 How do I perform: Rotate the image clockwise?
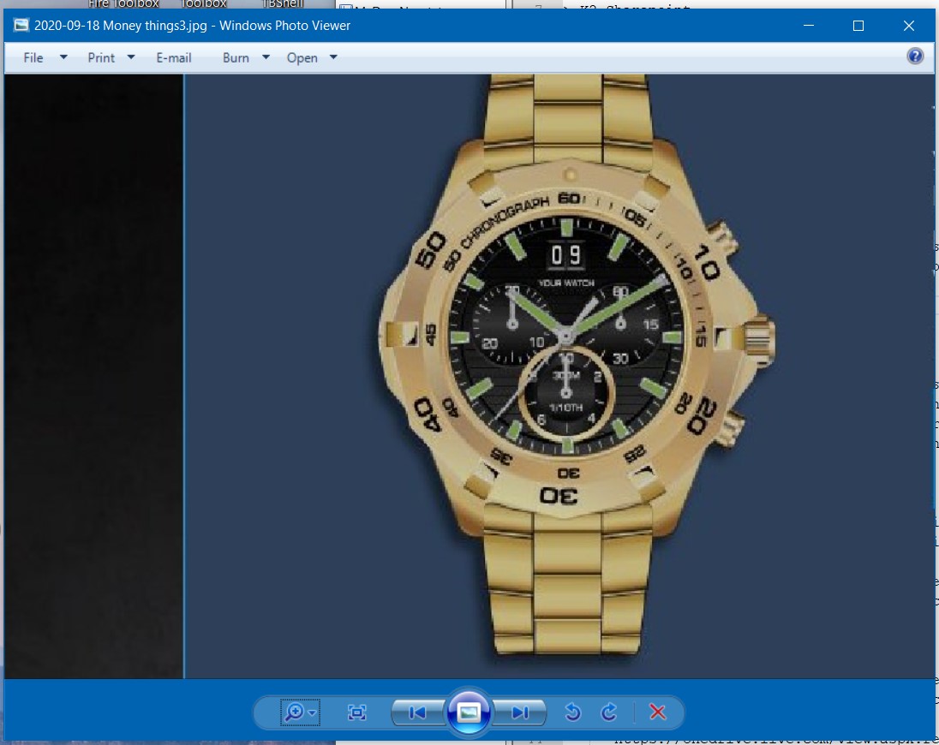tap(609, 712)
